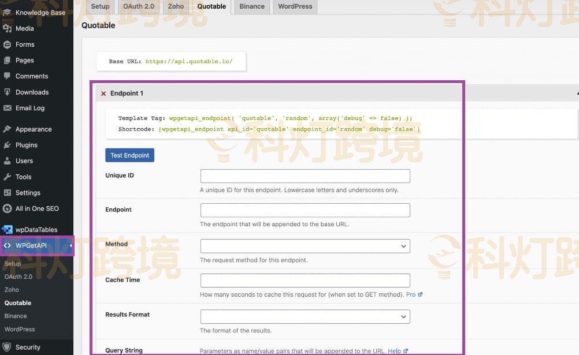Switch to the WordPress tab
This screenshot has height=355, width=579.
[x=295, y=7]
